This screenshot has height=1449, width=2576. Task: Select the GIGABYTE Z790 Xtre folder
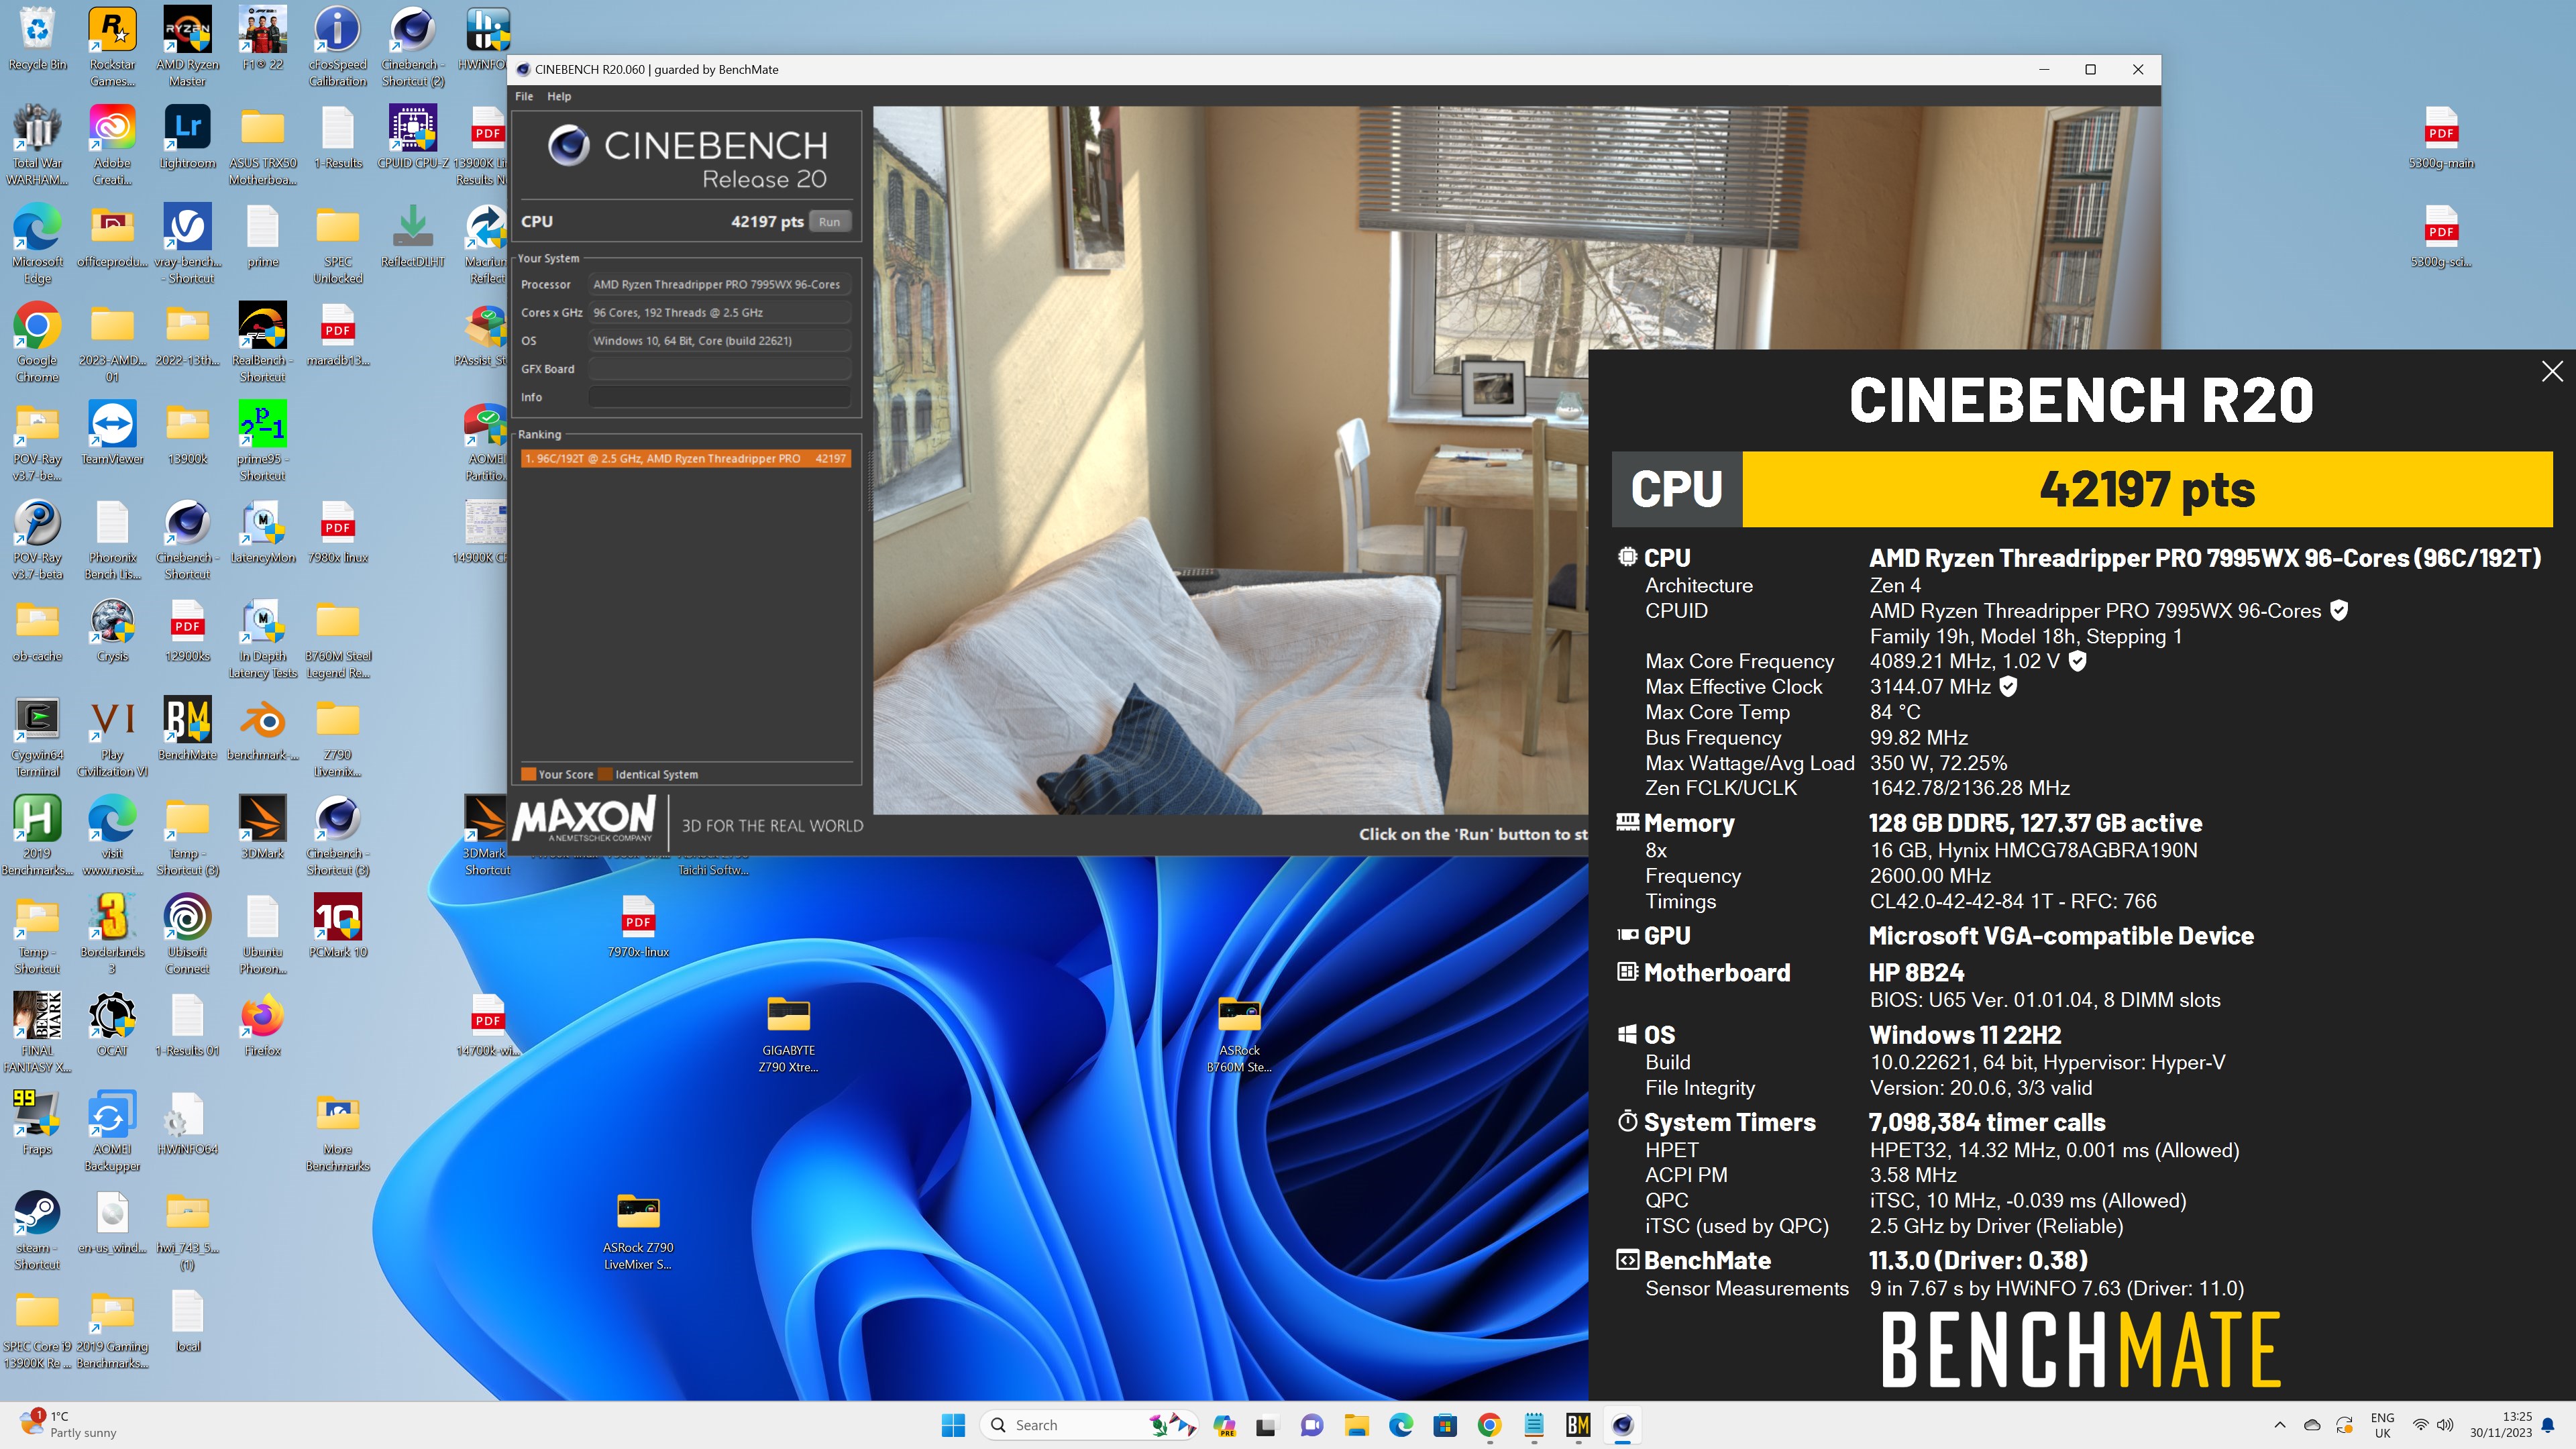point(788,1033)
